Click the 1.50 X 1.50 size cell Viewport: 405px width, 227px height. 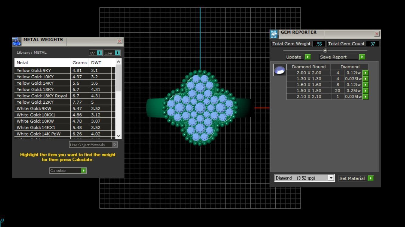(x=309, y=91)
